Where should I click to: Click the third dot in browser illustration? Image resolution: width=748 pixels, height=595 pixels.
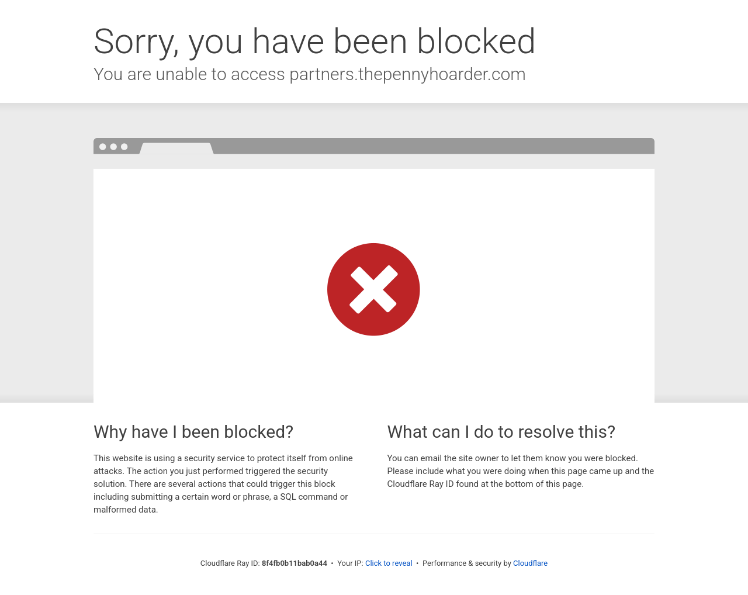[x=124, y=147]
